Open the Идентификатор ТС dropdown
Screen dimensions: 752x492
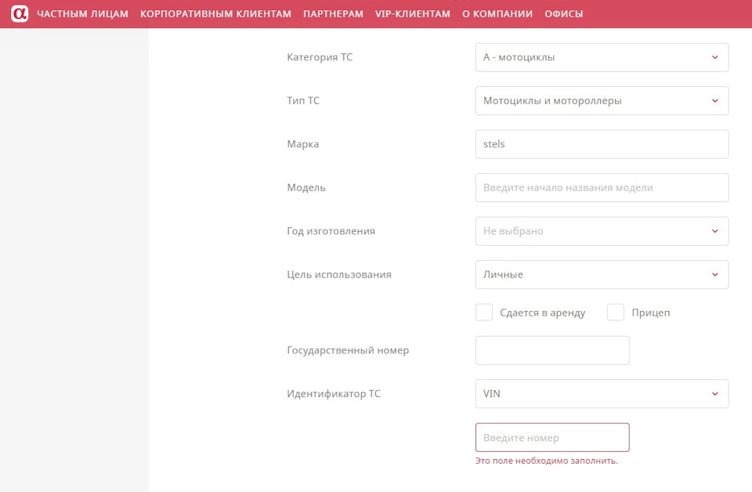click(x=602, y=393)
